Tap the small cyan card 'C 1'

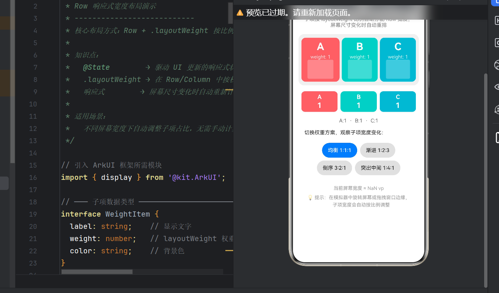point(398,102)
